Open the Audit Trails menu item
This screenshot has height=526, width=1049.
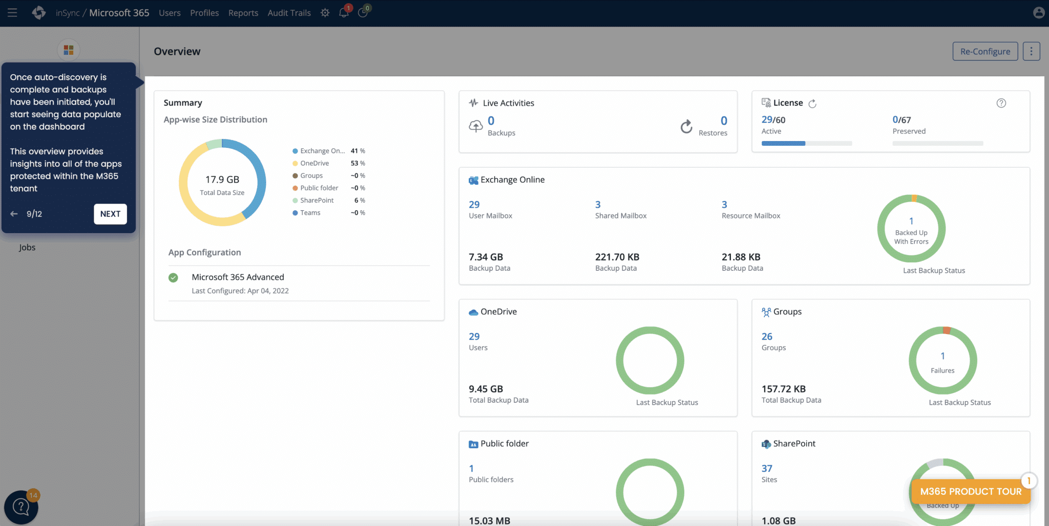coord(289,13)
